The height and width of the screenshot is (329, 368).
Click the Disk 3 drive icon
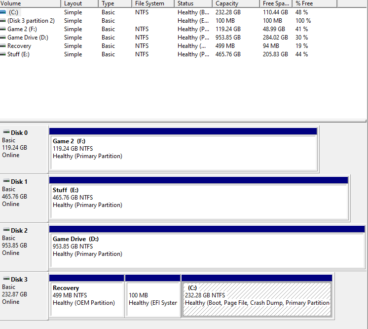(6, 279)
